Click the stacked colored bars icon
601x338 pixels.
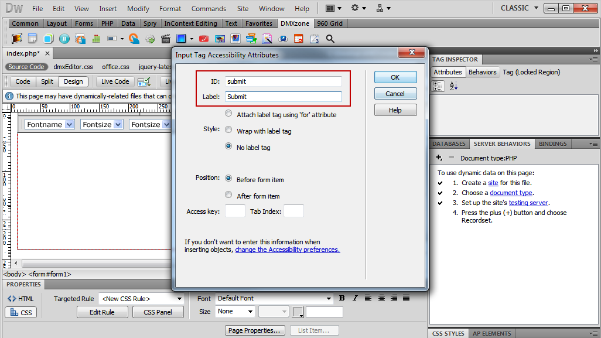click(x=251, y=39)
